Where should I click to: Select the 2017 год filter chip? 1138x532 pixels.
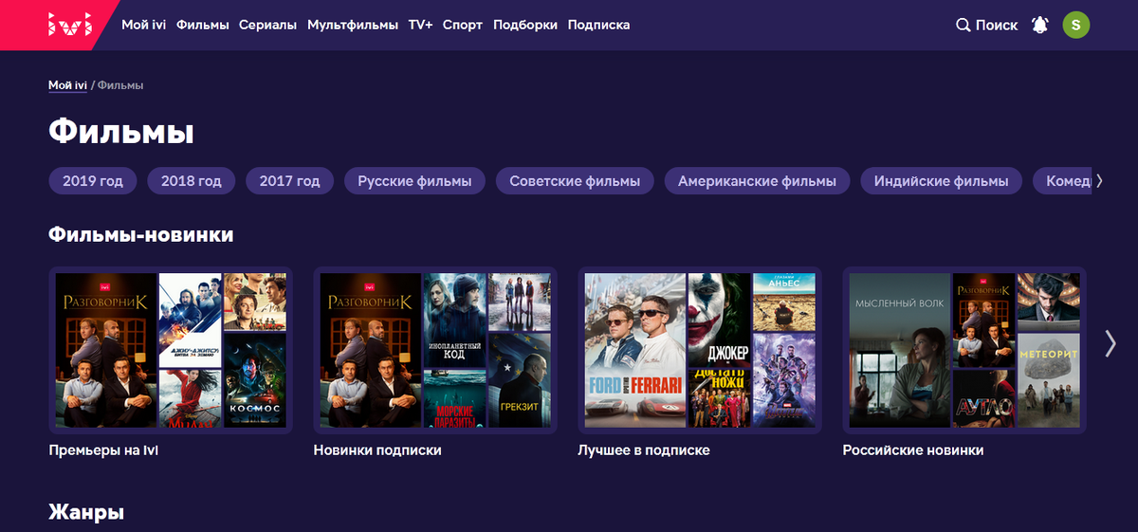(x=289, y=181)
